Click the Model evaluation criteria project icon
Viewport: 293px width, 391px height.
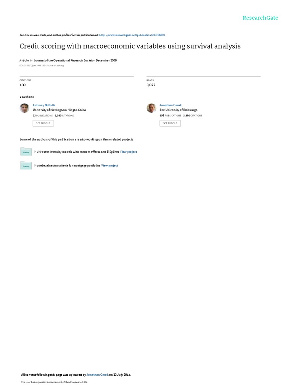pyautogui.click(x=26, y=166)
